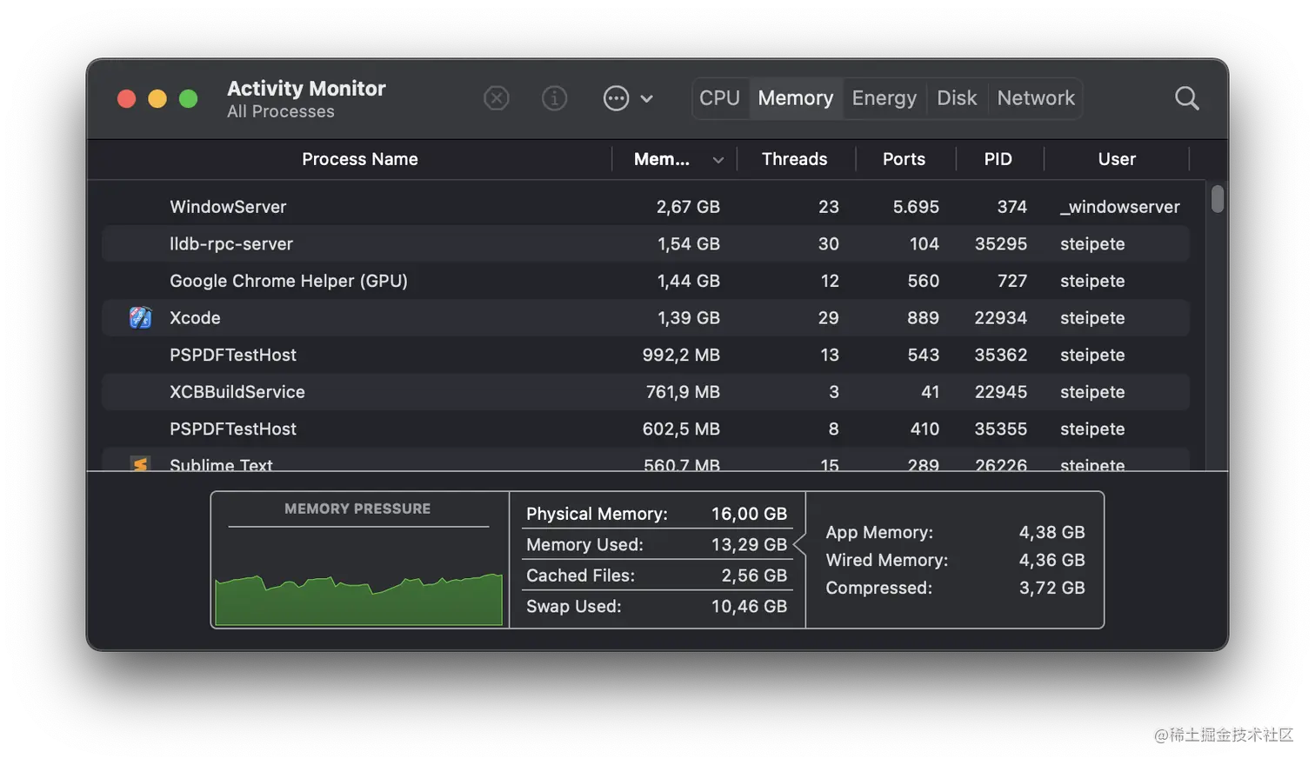Click the Xcode app icon
This screenshot has height=765, width=1315.
coord(140,318)
